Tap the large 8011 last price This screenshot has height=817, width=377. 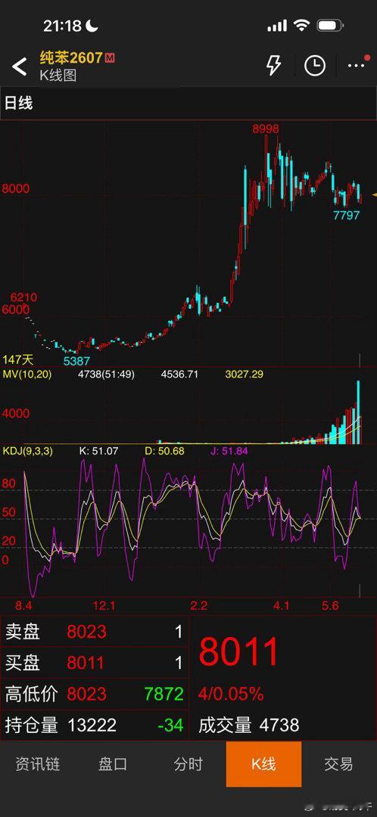click(239, 652)
